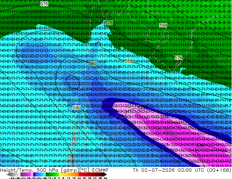Viewport: 232px width, 179px height.
Task: Click the 544 height contour label
Action: 141,108
